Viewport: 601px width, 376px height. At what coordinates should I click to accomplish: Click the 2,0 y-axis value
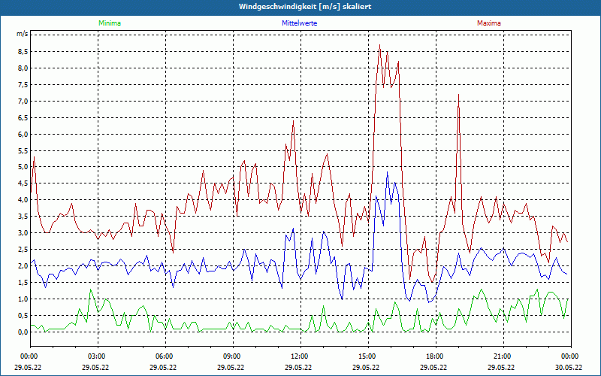pos(23,266)
